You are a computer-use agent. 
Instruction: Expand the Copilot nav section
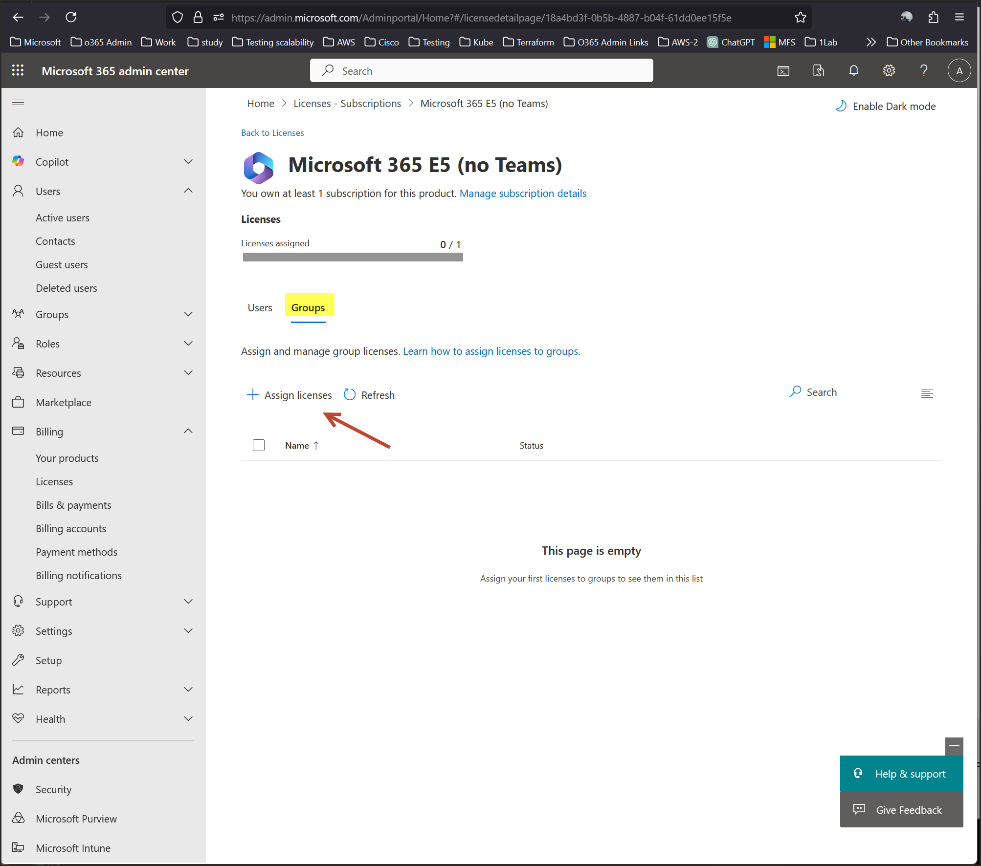click(x=188, y=162)
